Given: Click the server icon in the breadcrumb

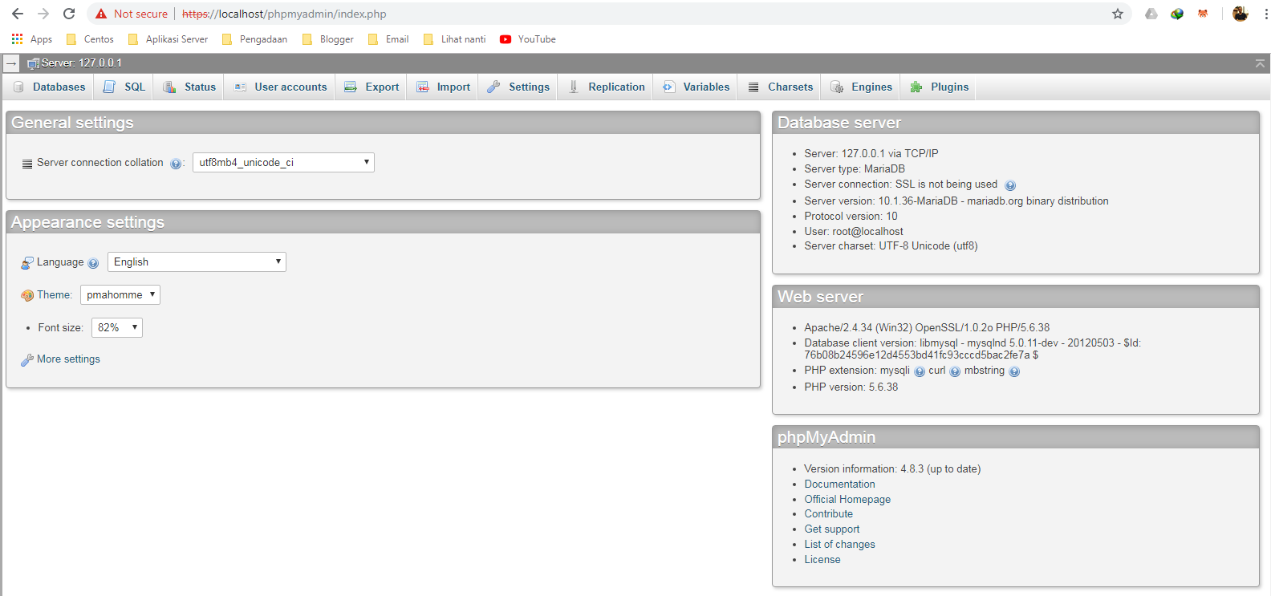Looking at the screenshot, I should (33, 63).
